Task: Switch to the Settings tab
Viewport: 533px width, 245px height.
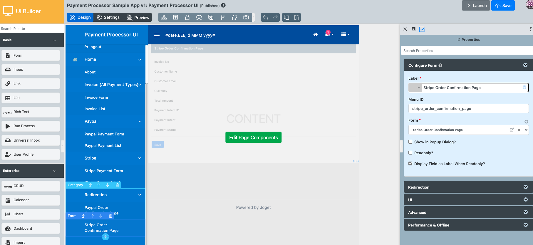Action: tap(108, 17)
